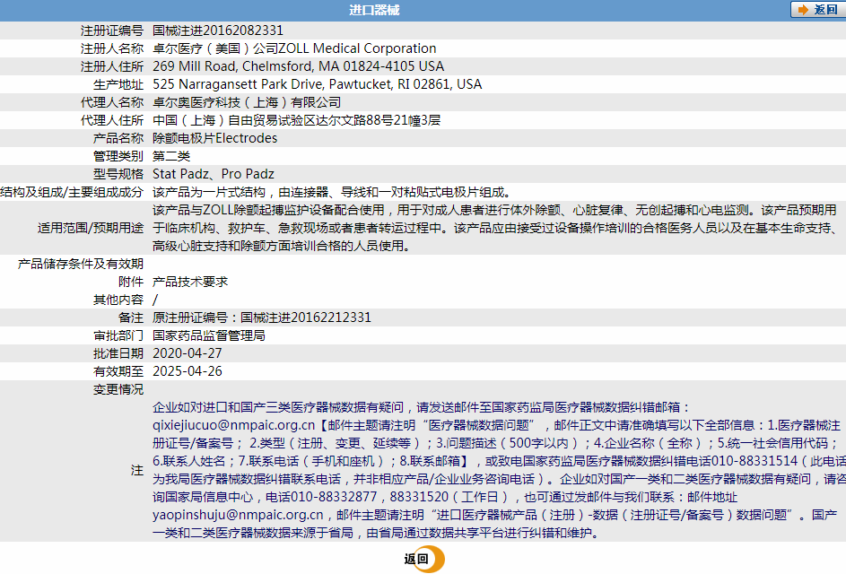Screen dimensions: 846x574
Task: Click registration number 国械注进20162082331
Action: (x=218, y=30)
